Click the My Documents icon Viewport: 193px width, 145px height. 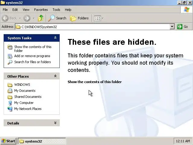pyautogui.click(x=10, y=91)
